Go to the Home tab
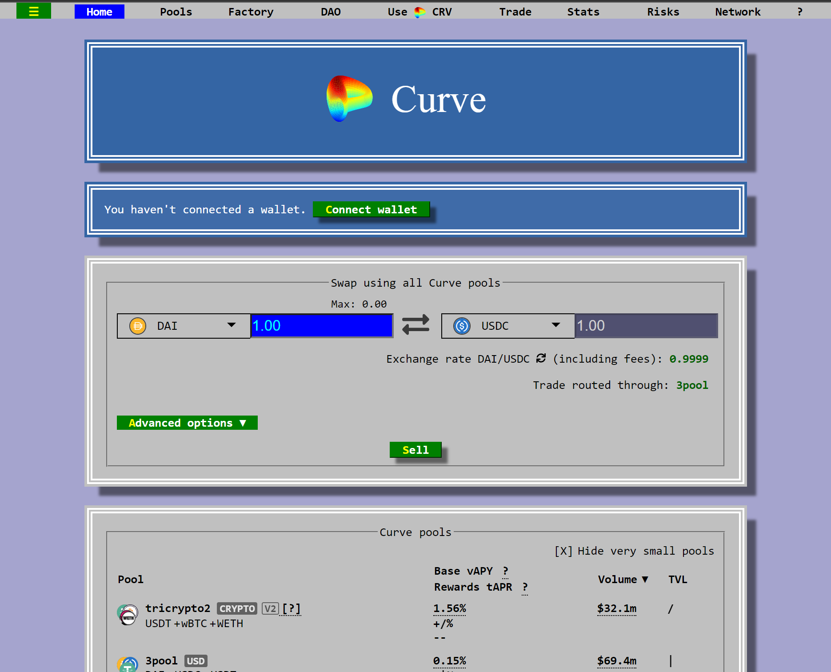Viewport: 831px width, 672px height. [x=100, y=12]
